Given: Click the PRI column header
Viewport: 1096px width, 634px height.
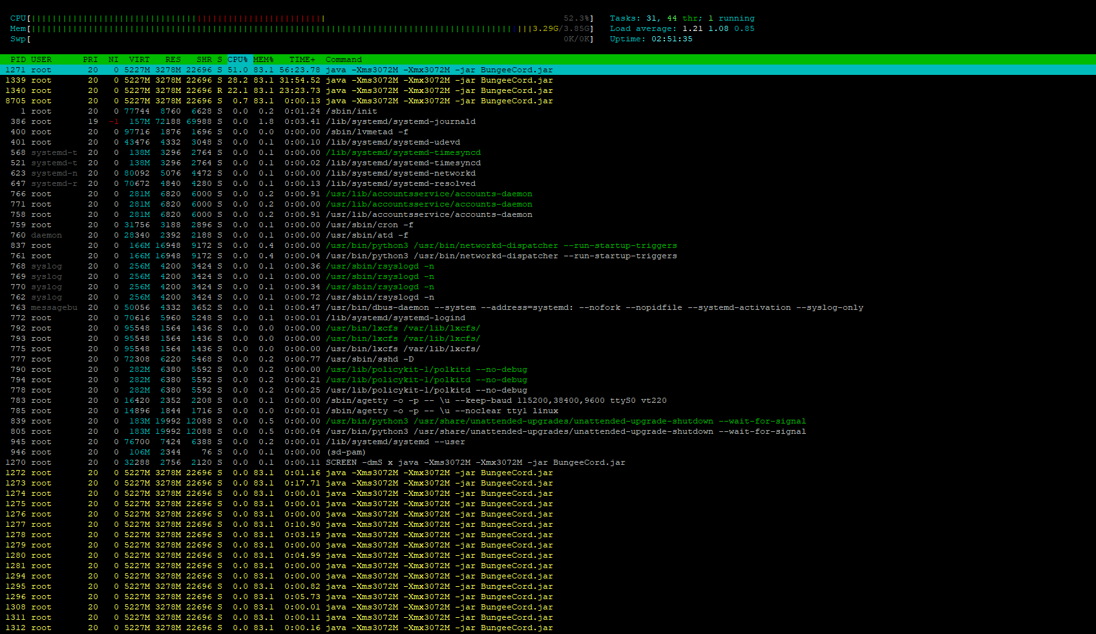Looking at the screenshot, I should pos(90,59).
